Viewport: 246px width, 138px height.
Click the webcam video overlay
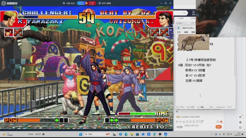(221, 18)
